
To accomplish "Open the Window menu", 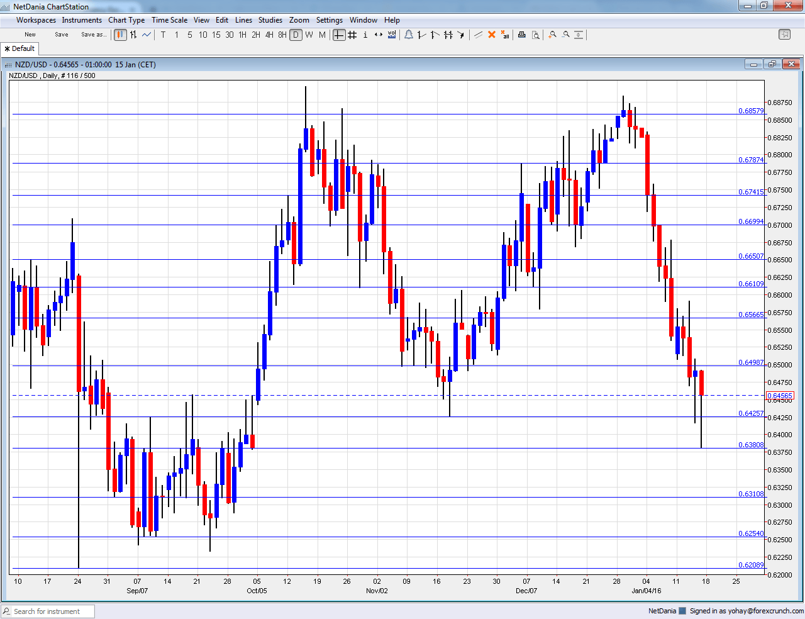I will click(364, 20).
